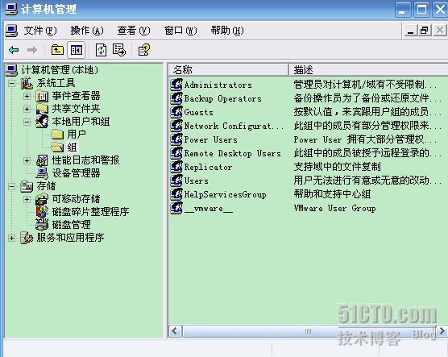Click the Backup Operators group icon
The width and height of the screenshot is (448, 357).
coord(176,98)
